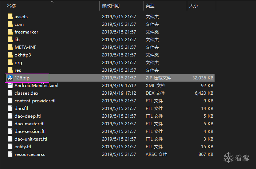
Task: Click the 15 KB size of entity.ftl
Action: coord(207,147)
